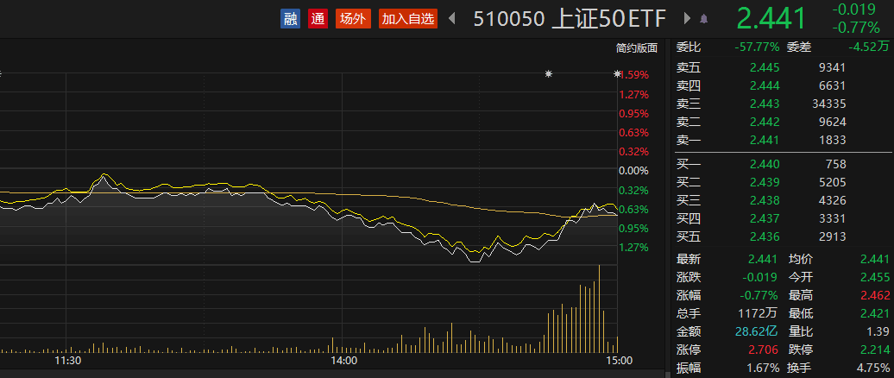The width and height of the screenshot is (894, 378).
Task: Click the rightmost star marker on the chart
Action: [616, 74]
